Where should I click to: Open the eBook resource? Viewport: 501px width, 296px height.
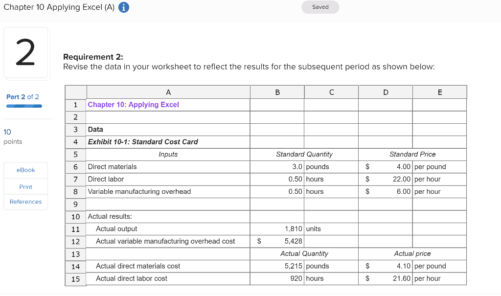[x=25, y=170]
